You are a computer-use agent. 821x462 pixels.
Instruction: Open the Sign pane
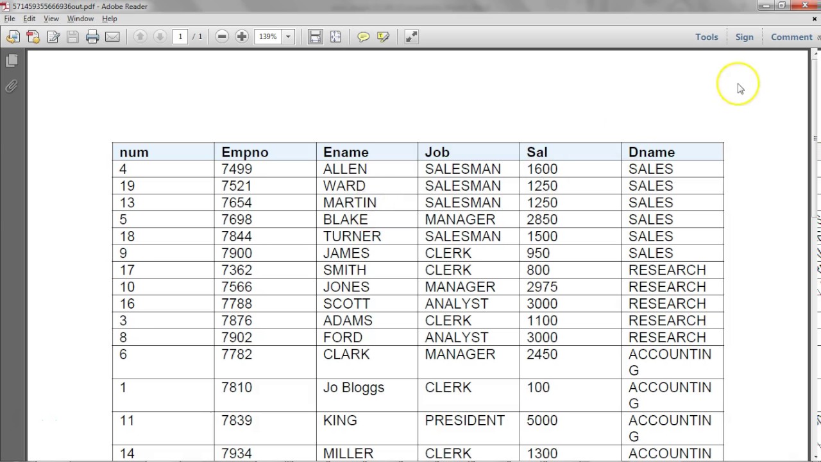pos(744,37)
